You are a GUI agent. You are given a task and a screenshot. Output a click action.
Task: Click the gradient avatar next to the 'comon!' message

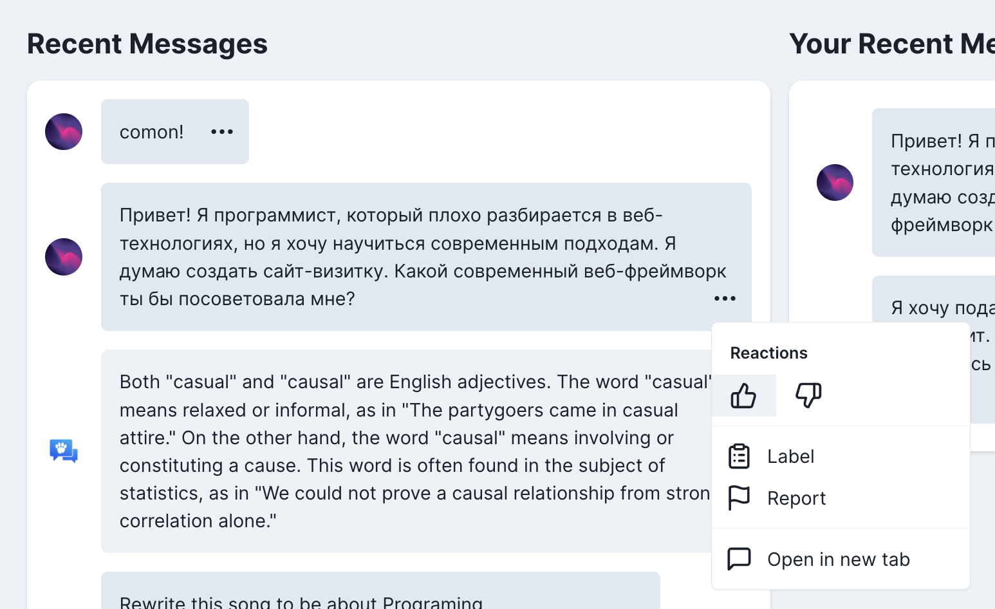pos(63,131)
